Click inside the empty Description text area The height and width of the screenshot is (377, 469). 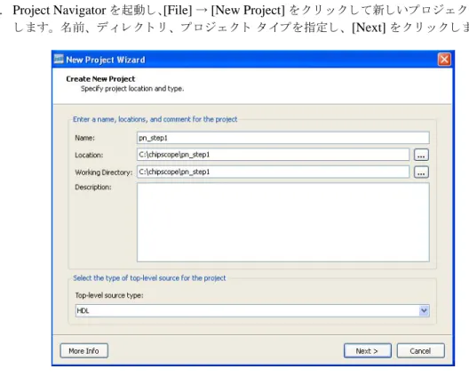coord(283,222)
